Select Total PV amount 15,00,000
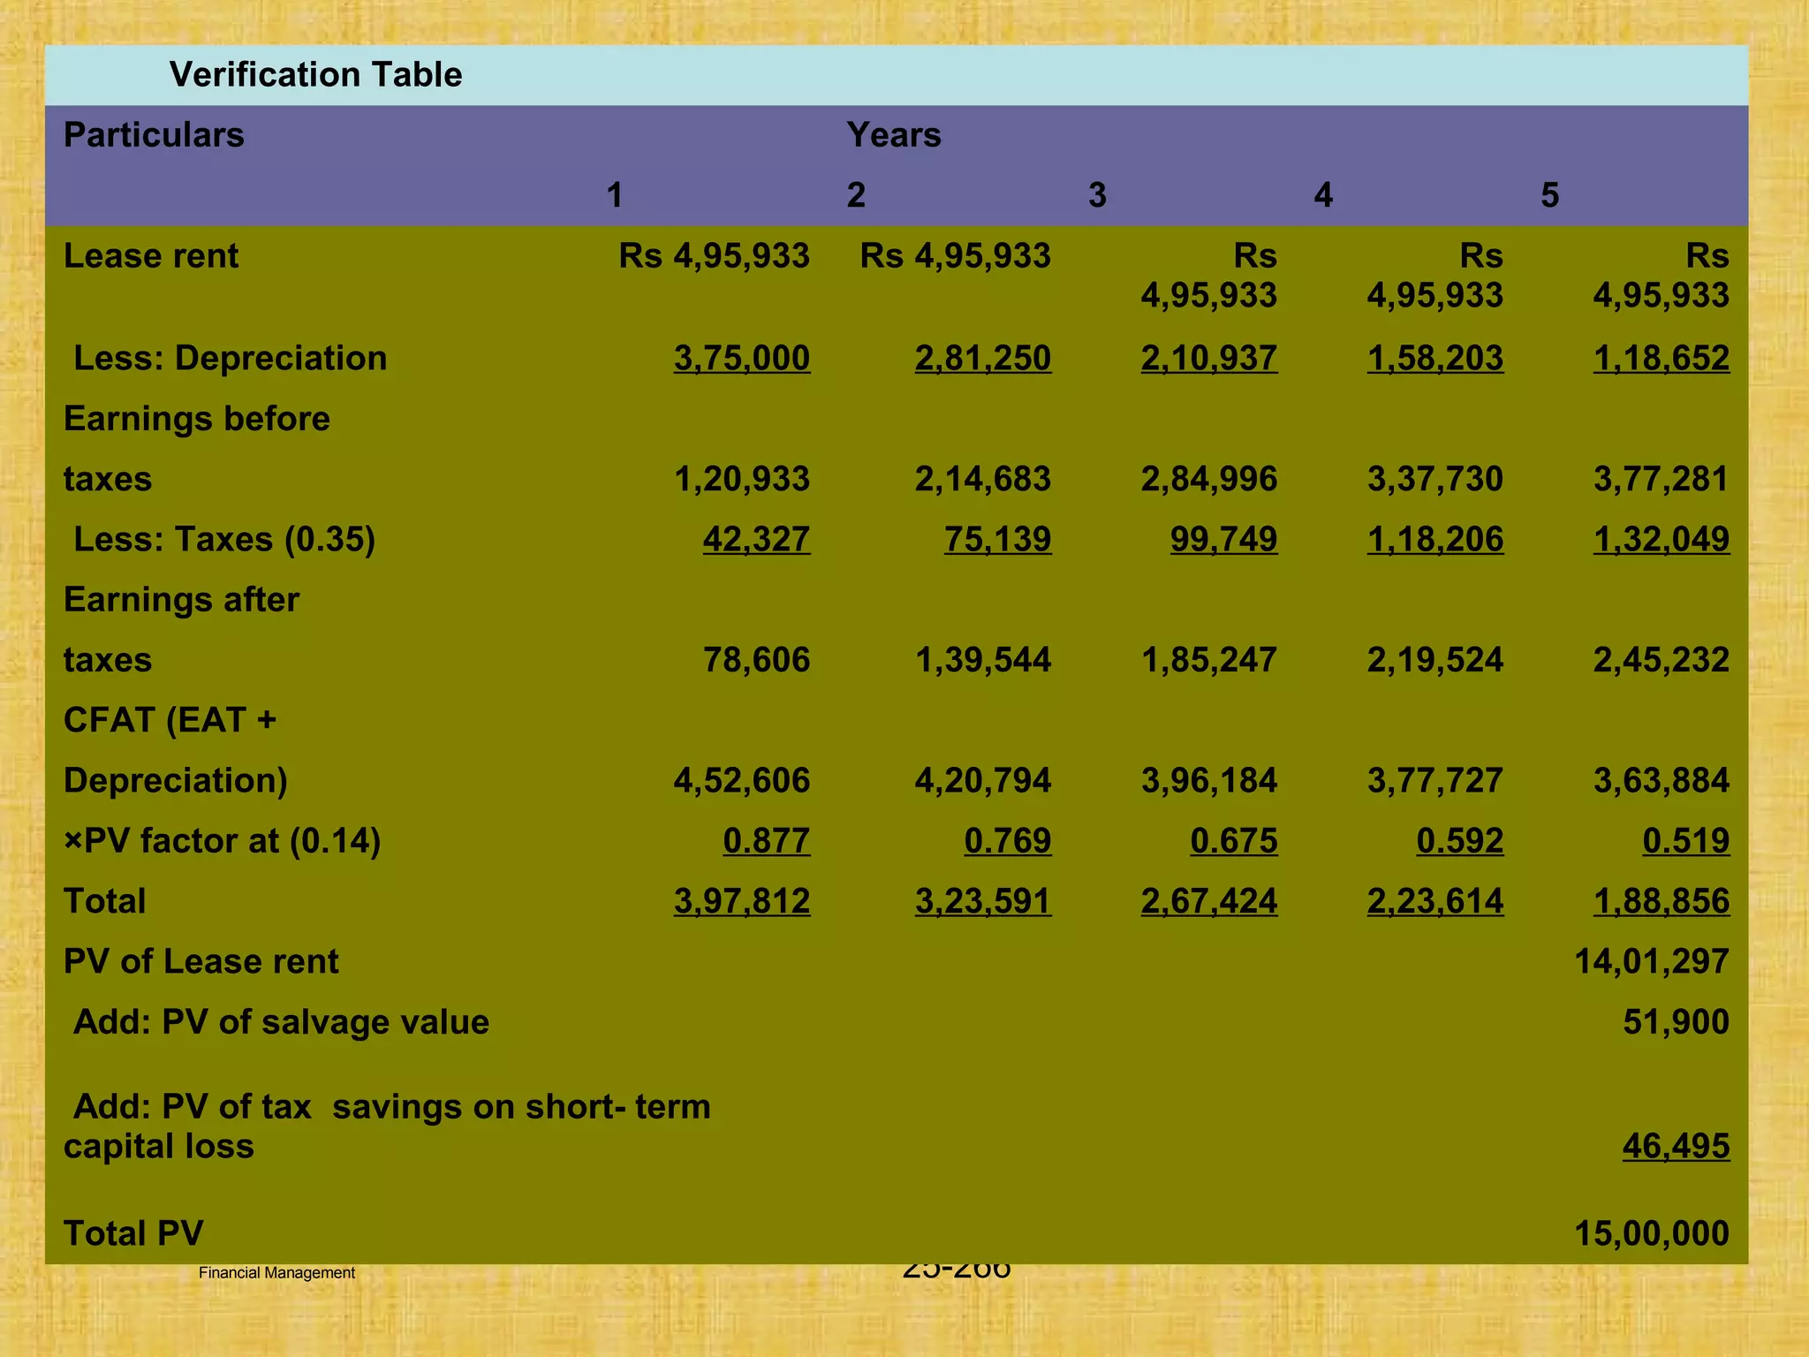This screenshot has width=1809, height=1357. pos(1652,1233)
